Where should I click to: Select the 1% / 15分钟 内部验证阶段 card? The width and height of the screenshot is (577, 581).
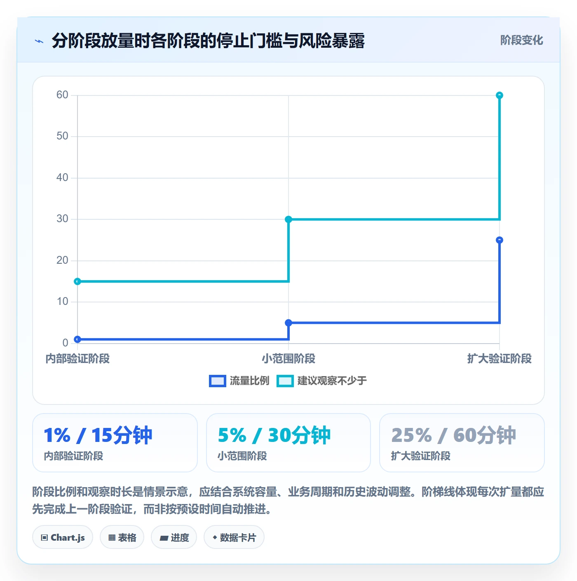point(115,443)
